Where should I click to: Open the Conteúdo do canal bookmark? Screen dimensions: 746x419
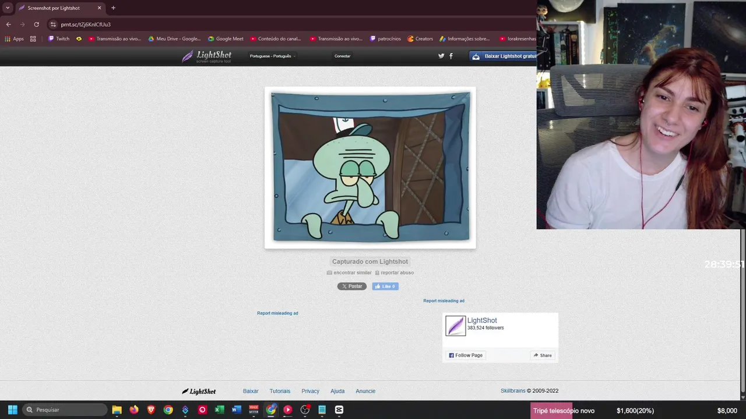click(x=276, y=39)
